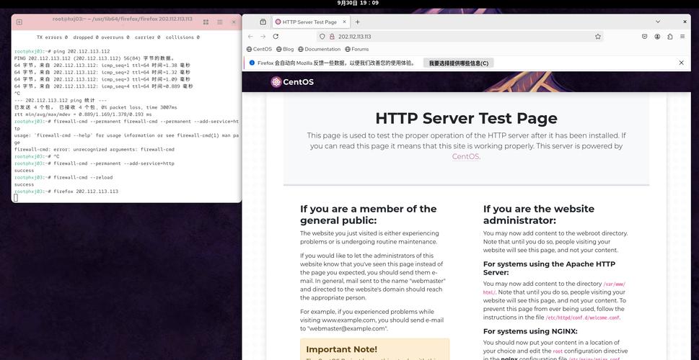Bookmark this page with the star

[x=598, y=37]
